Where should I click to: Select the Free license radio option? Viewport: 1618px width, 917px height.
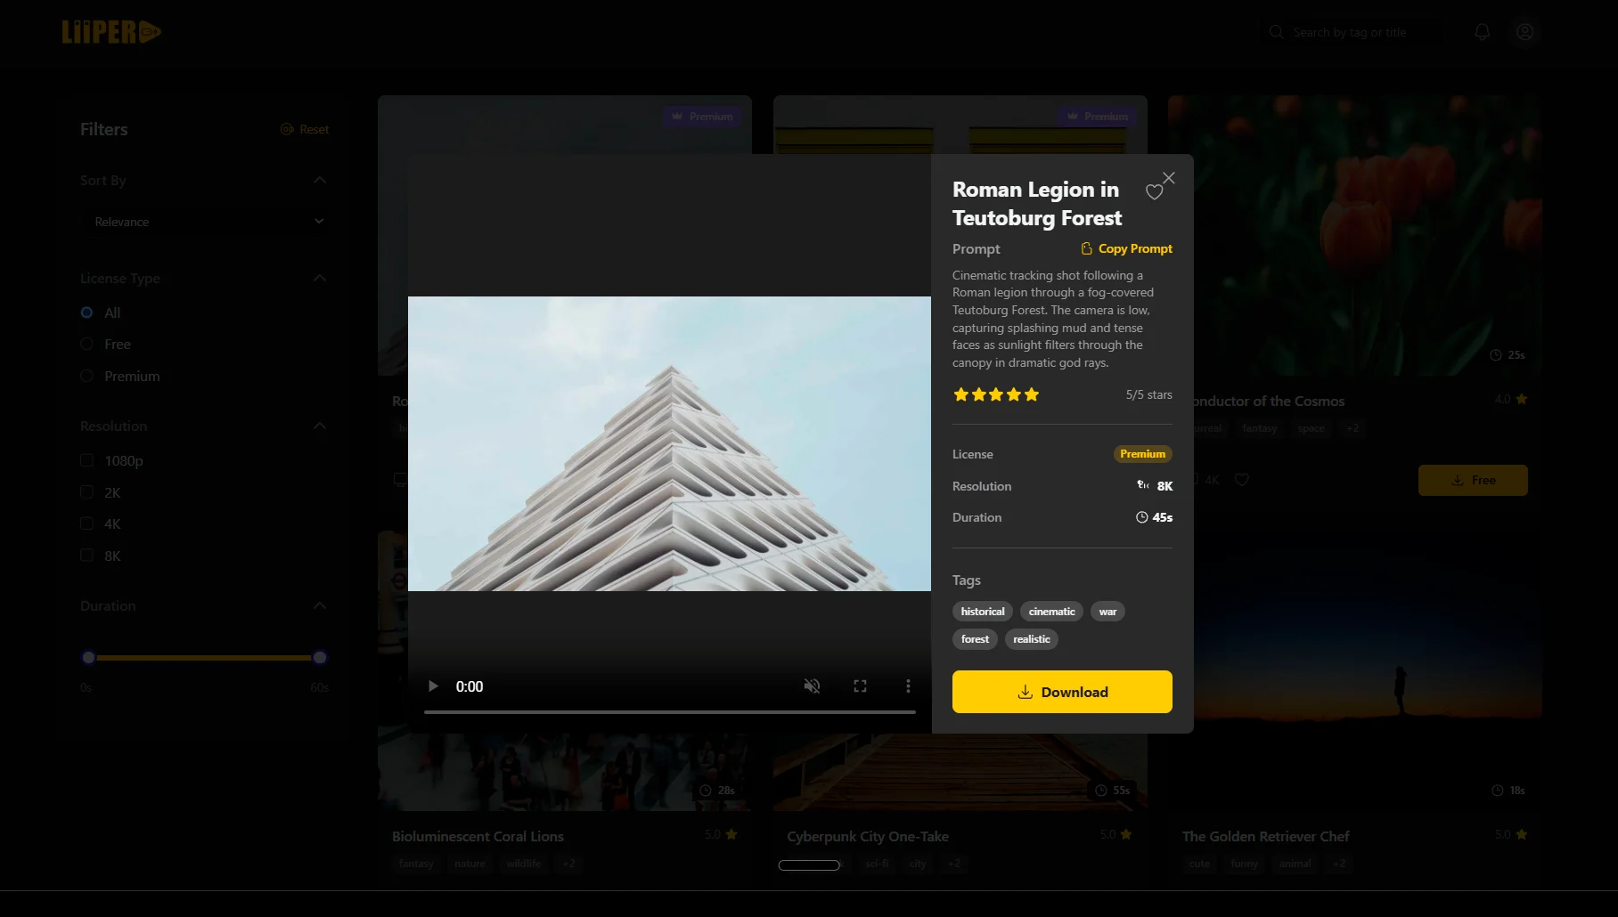point(86,345)
